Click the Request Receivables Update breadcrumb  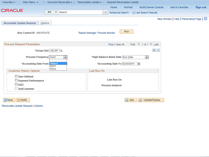point(123,2)
